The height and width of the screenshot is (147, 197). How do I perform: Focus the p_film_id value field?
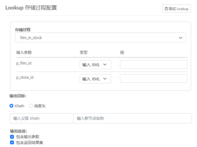[153, 64]
